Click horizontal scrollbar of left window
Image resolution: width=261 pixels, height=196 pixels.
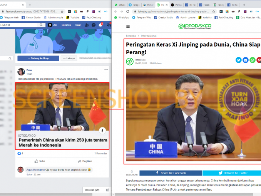pos(46,194)
